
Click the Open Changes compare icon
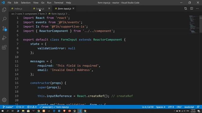pos(186,8)
